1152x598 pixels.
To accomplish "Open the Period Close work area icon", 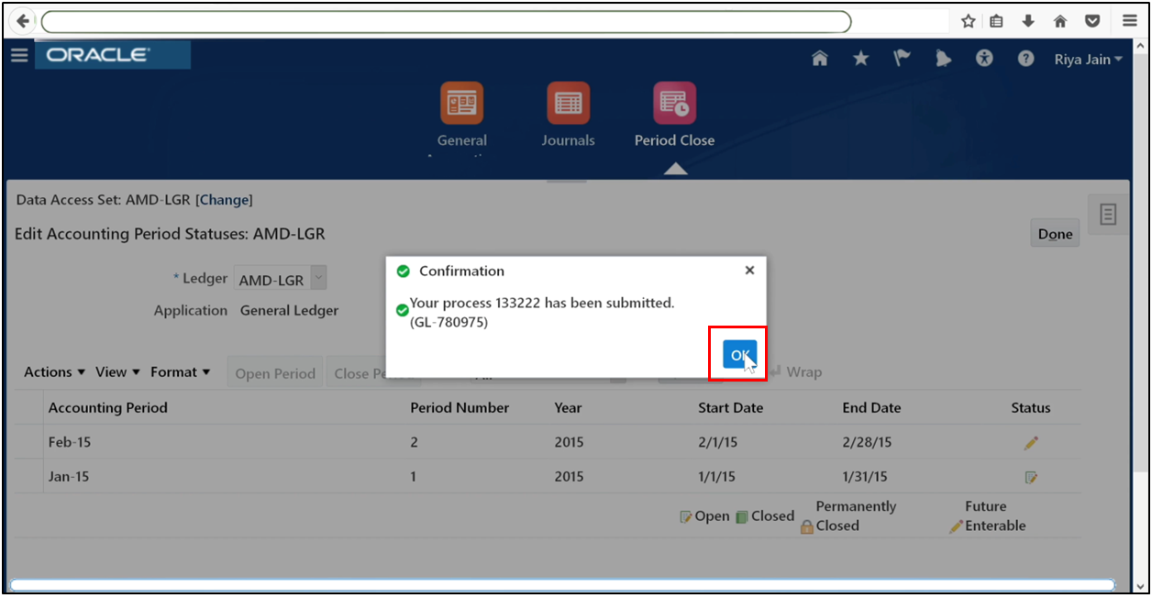I will click(674, 102).
